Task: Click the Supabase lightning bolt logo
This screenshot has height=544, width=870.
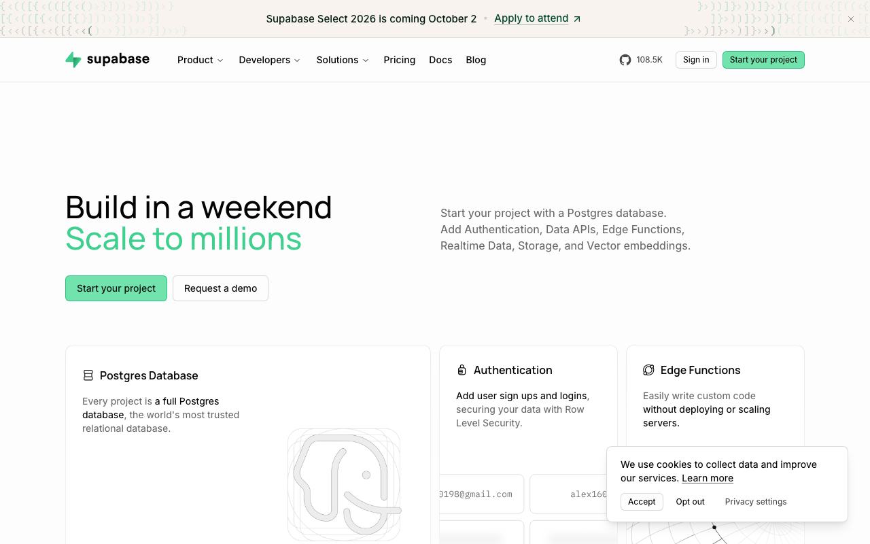Action: tap(73, 60)
